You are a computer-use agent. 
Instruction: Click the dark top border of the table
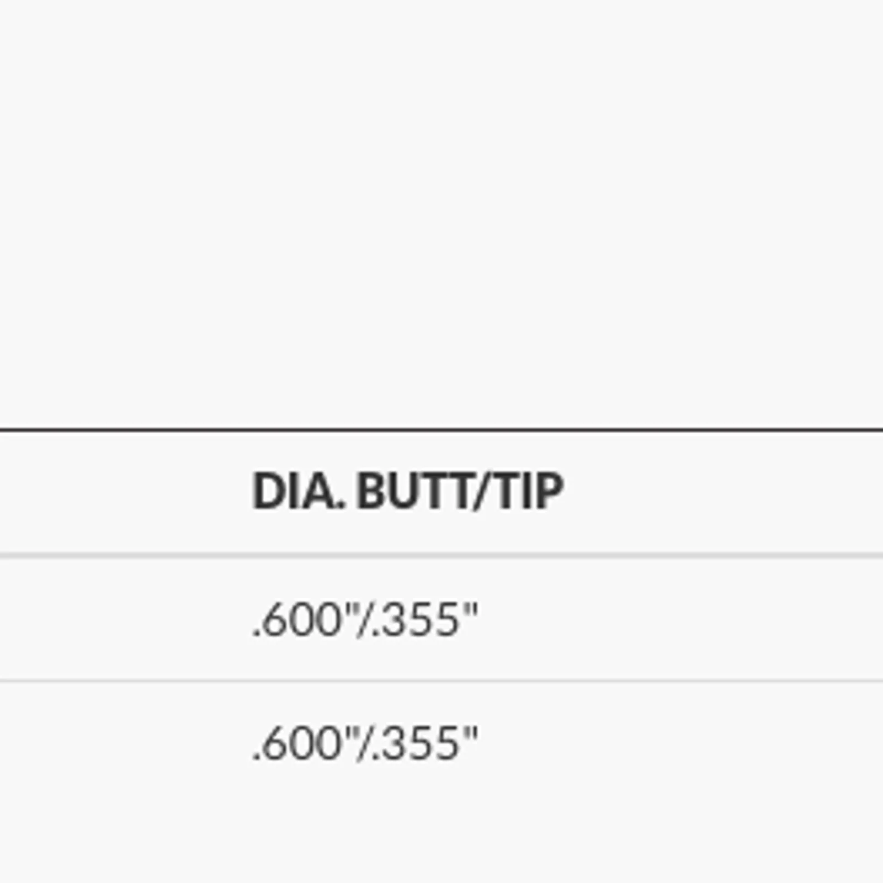(x=441, y=429)
